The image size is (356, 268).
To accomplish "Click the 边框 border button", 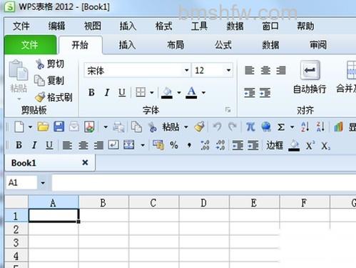I will point(275,145).
